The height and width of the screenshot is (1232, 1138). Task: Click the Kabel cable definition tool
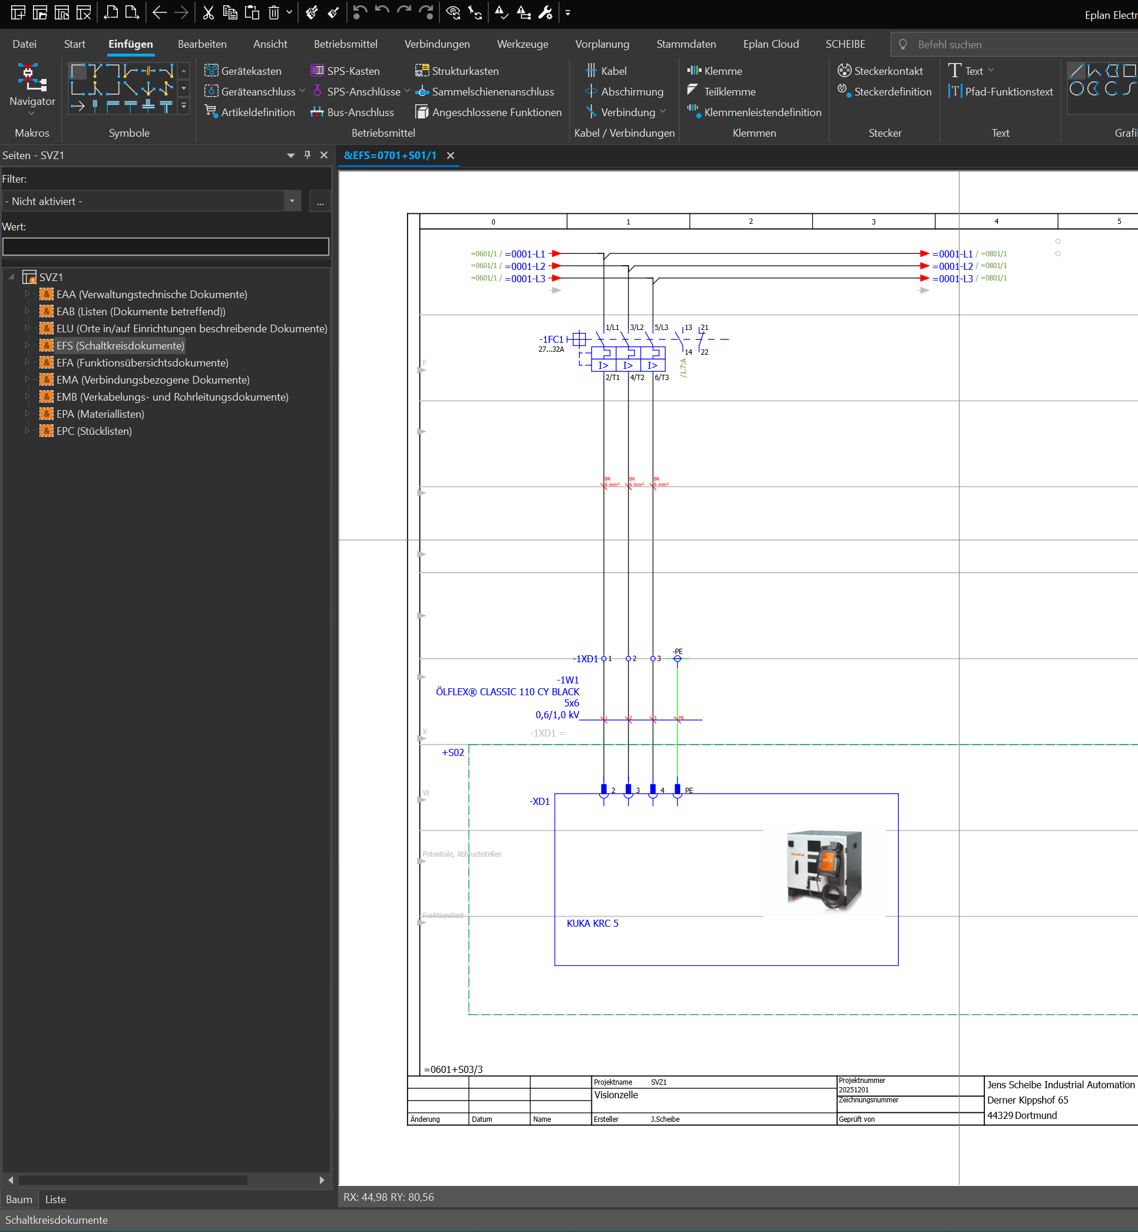tap(606, 71)
